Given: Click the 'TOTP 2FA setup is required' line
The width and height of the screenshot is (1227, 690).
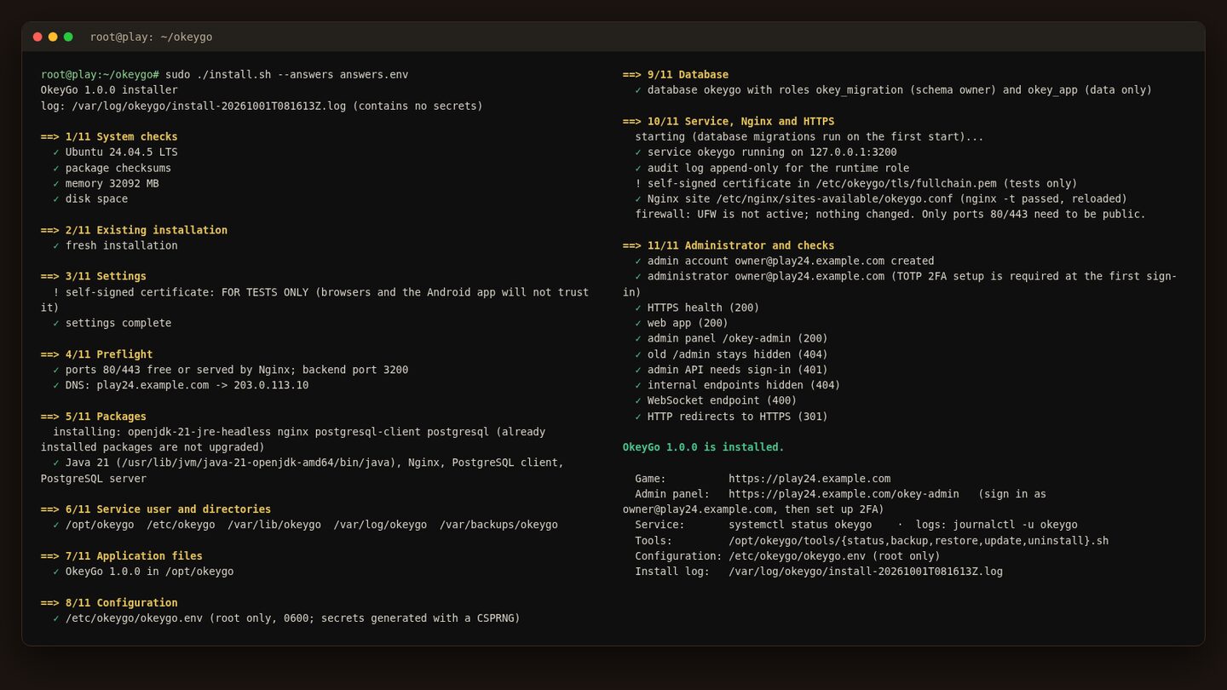Looking at the screenshot, I should coord(900,284).
